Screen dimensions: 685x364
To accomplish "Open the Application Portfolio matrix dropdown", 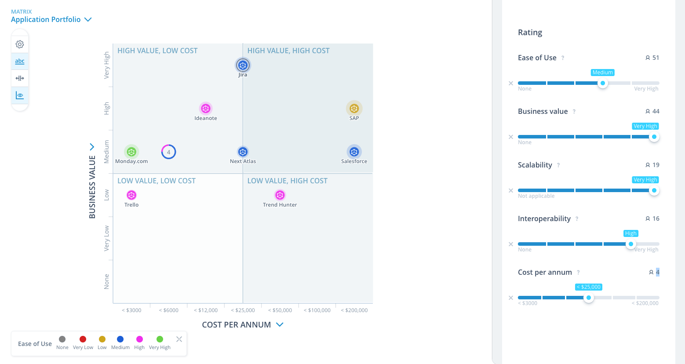I will tap(87, 19).
